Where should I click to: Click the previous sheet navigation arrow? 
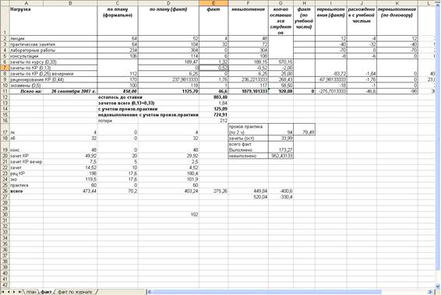[x=9, y=292]
